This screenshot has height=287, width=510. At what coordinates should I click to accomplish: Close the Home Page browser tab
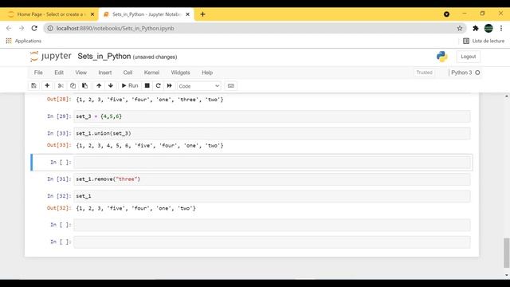pos(92,14)
